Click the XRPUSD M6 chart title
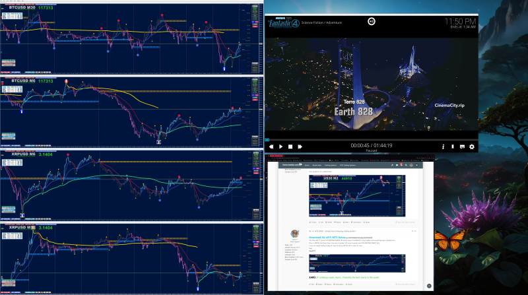Screen dimensions: 528x295 coord(23,154)
